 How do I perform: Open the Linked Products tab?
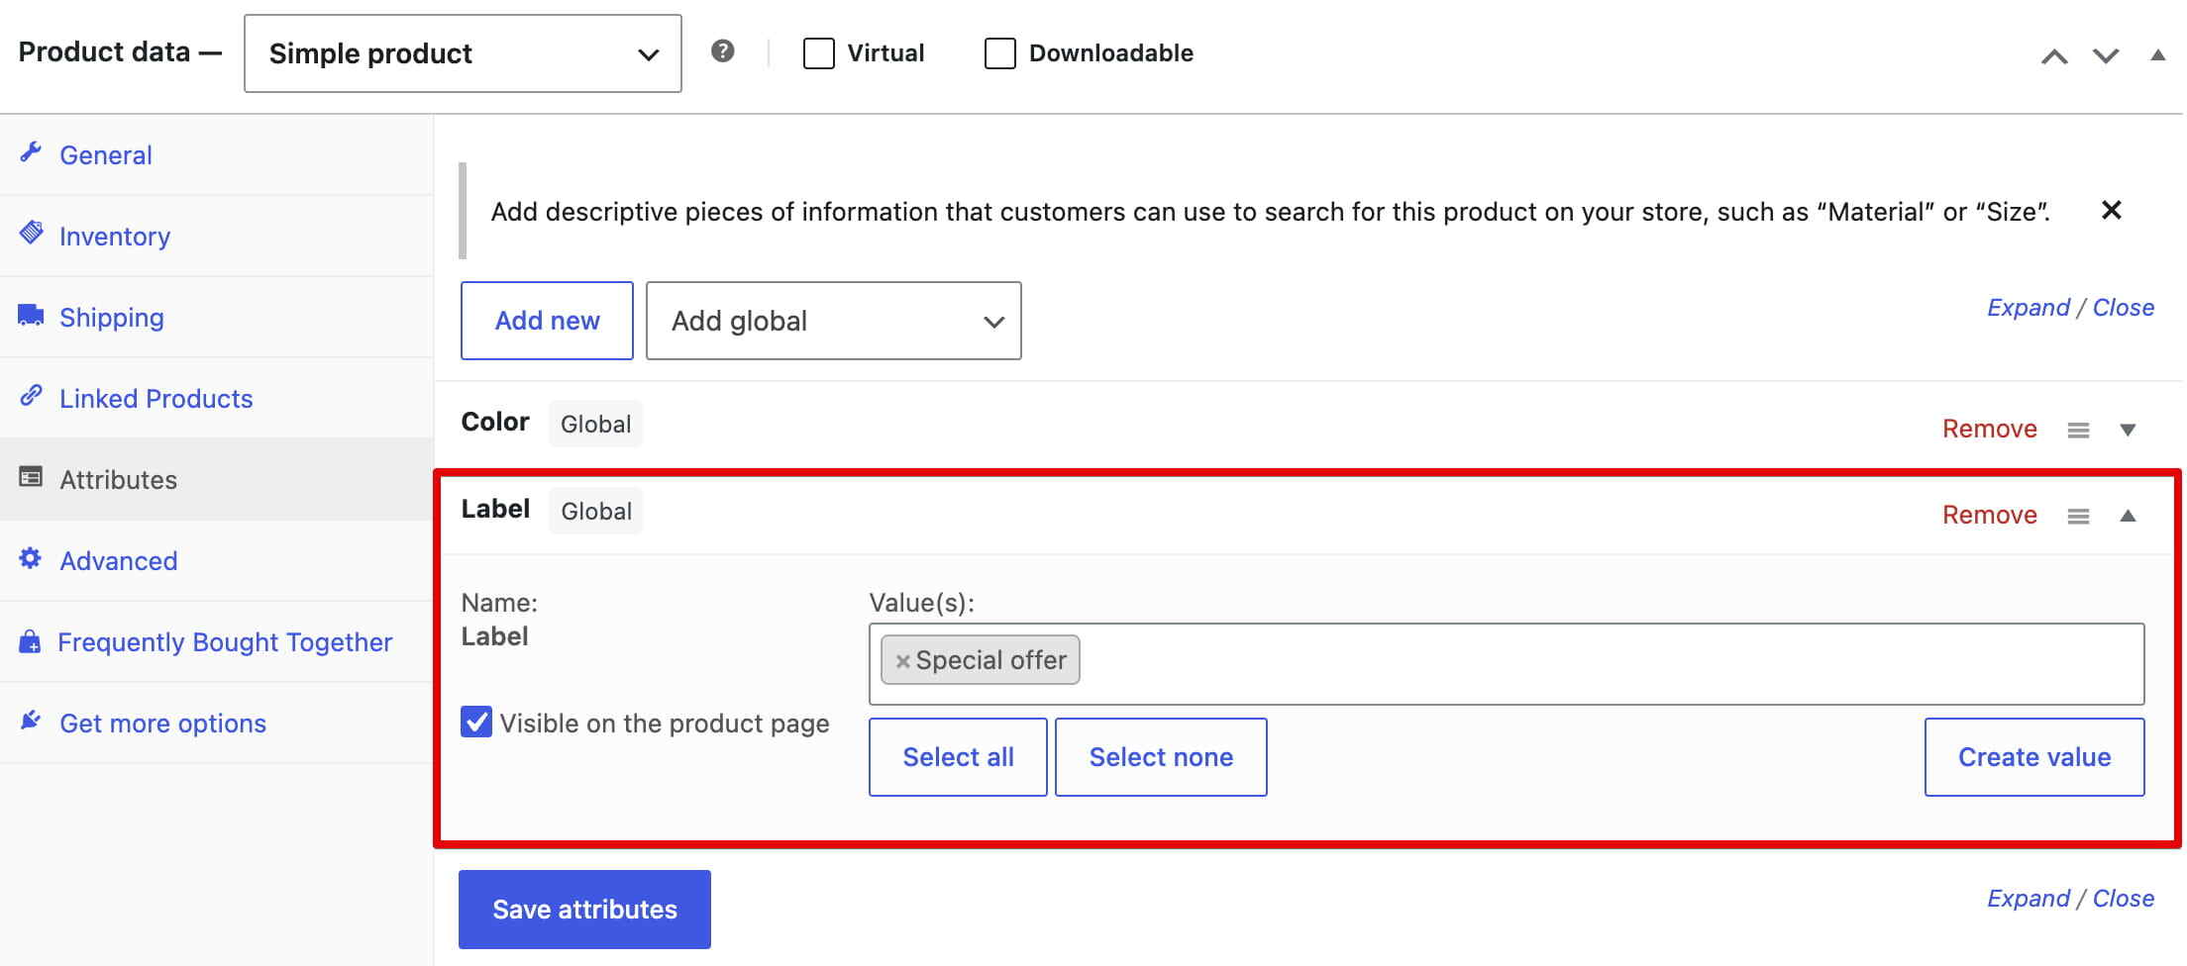tap(216, 398)
